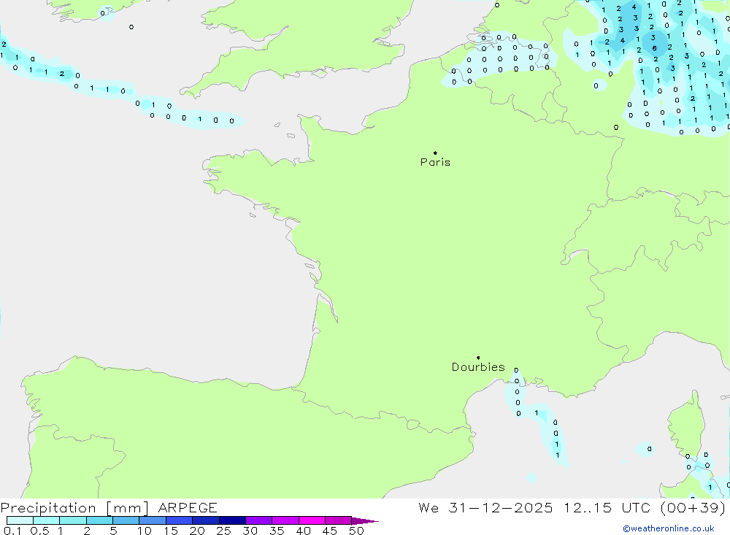
Task: Select the 30–35 mm legend swatch
Action: click(x=259, y=520)
